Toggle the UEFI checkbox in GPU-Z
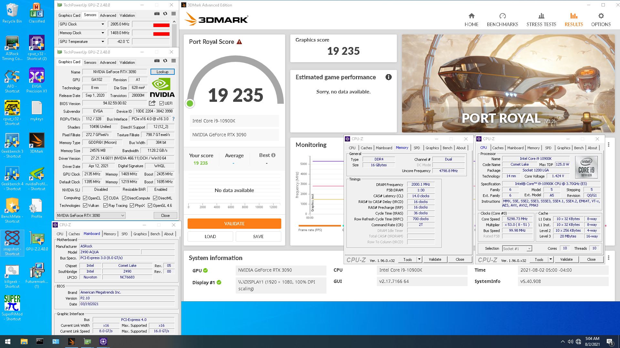 162,103
